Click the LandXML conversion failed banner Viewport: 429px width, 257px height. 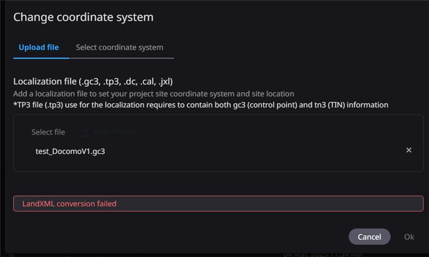(x=218, y=203)
